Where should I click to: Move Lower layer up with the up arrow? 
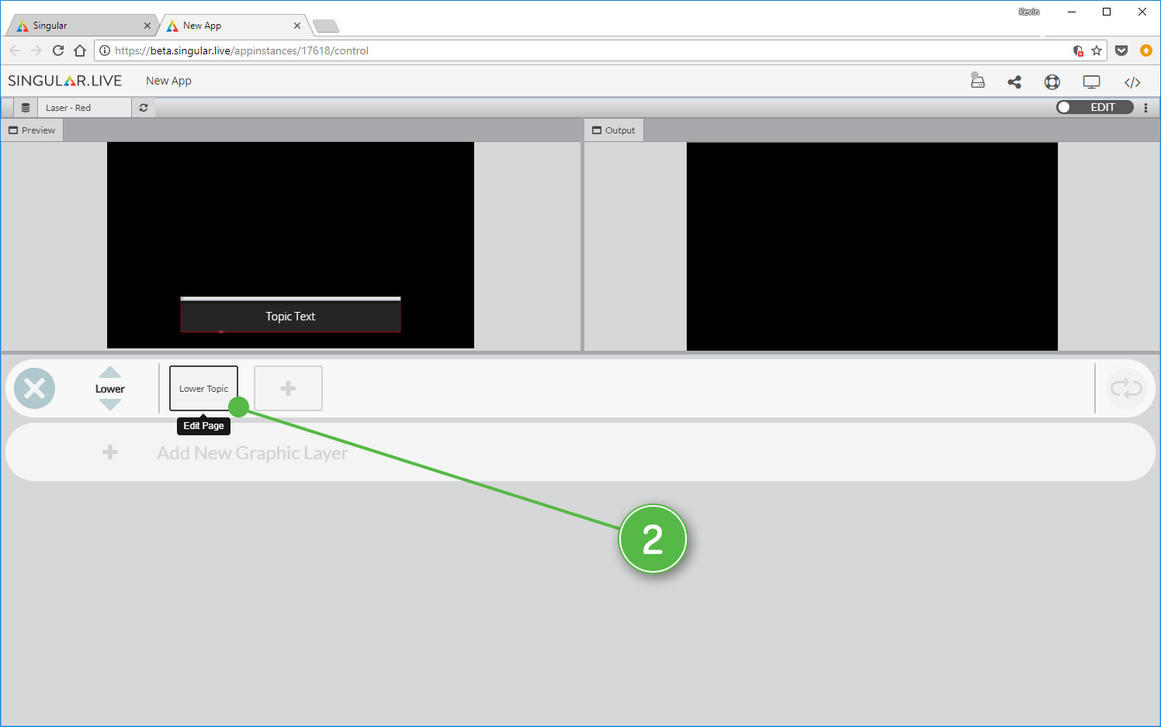click(x=110, y=372)
